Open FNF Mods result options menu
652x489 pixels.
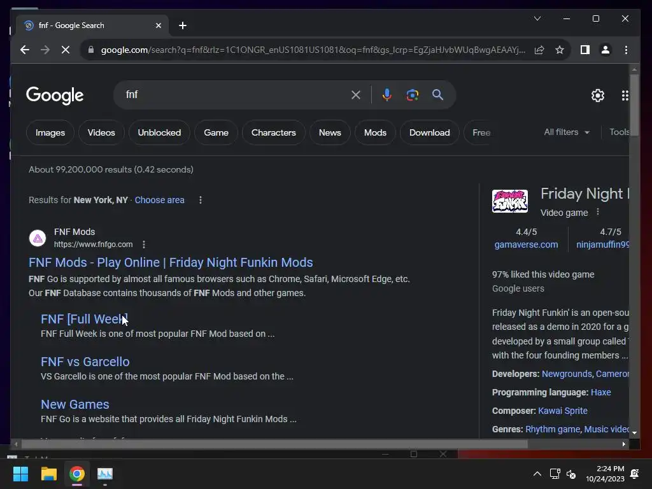[x=144, y=244]
